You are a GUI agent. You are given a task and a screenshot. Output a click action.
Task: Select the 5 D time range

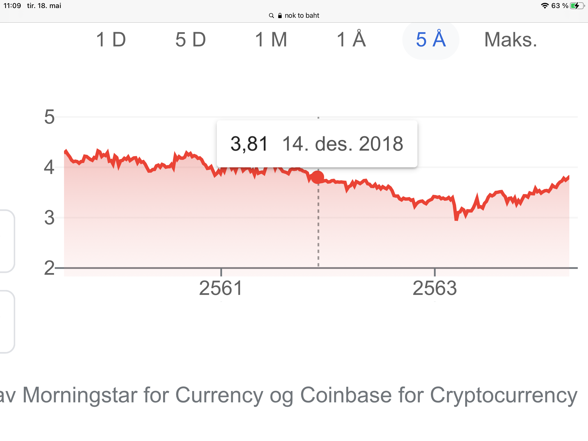coord(191,40)
